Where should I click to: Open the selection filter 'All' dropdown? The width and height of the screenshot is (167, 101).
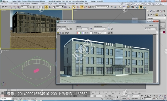(25, 7)
